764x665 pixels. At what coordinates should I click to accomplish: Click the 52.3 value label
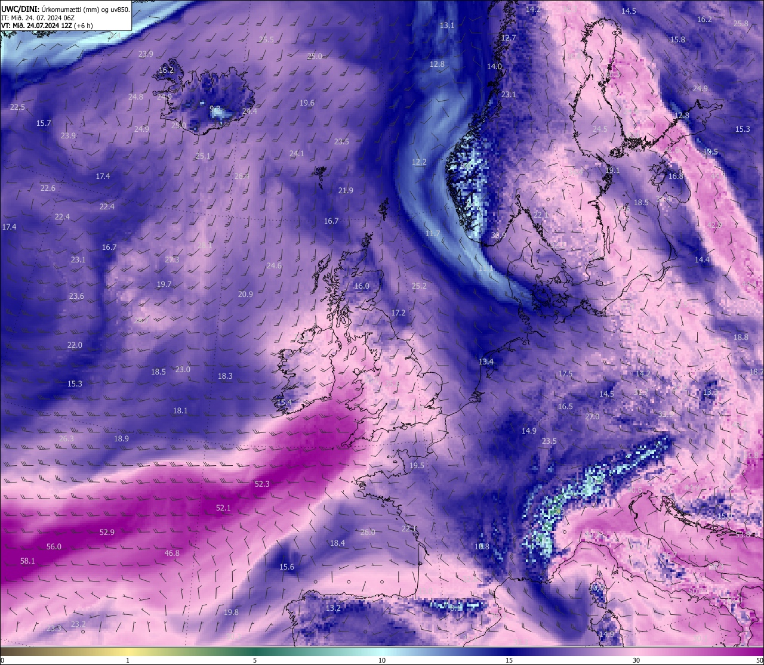pos(262,484)
